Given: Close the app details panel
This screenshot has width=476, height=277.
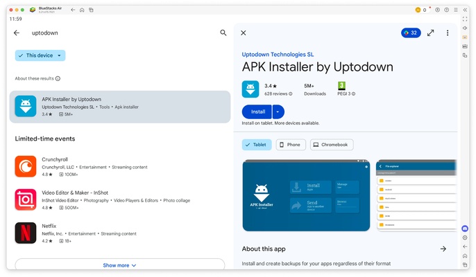Looking at the screenshot, I should coord(244,33).
